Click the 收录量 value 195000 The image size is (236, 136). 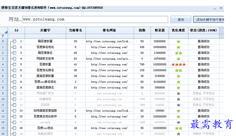pyautogui.click(x=160, y=111)
